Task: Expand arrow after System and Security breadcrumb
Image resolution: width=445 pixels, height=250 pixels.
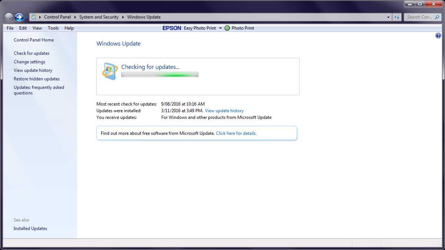Action: tap(123, 17)
